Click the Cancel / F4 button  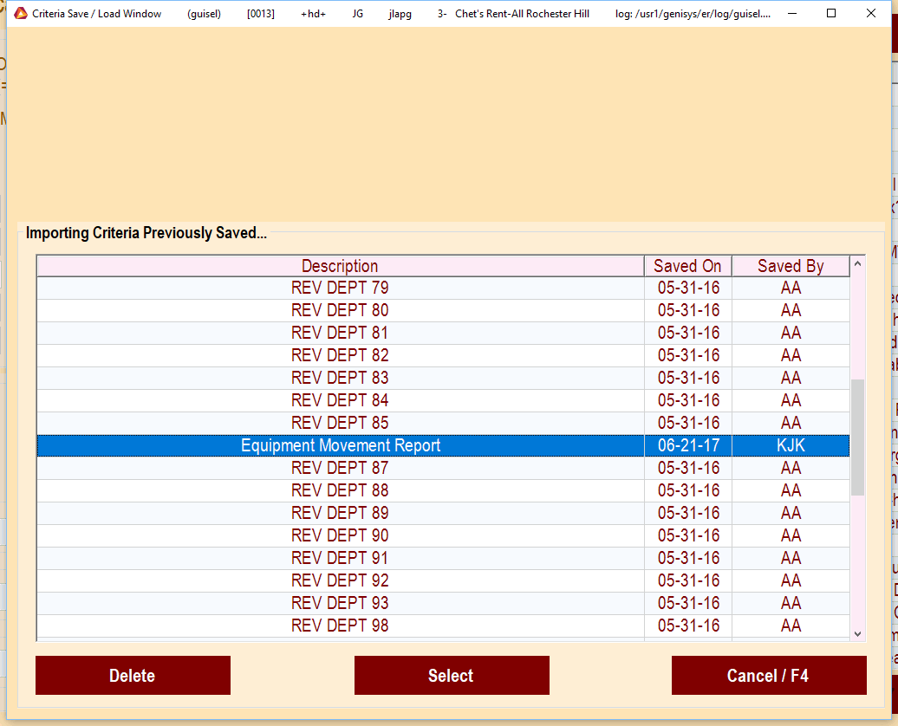769,675
